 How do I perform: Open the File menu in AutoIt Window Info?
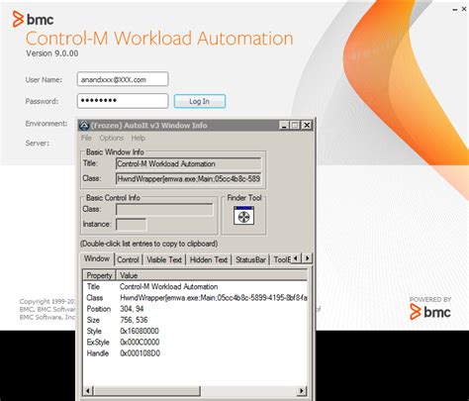tap(86, 138)
